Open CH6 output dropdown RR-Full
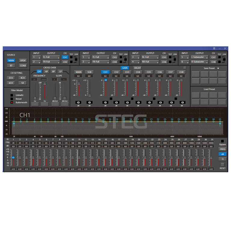This screenshot has height=231, width=231. [150, 62]
